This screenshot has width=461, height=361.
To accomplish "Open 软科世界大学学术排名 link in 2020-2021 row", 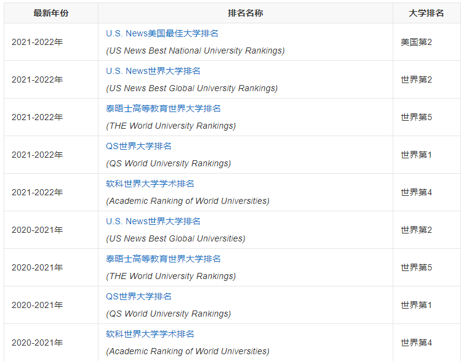I will pos(150,334).
